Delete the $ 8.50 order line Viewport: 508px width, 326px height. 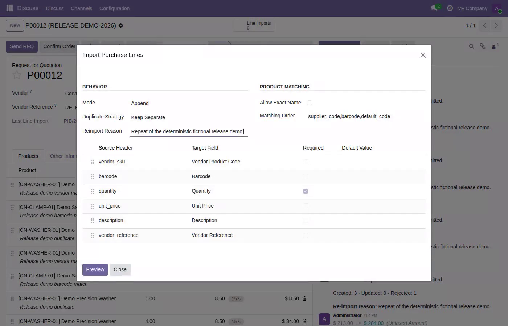[304, 298]
